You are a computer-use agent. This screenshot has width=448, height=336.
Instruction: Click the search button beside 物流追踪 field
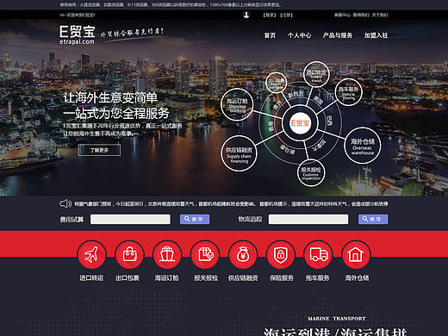(373, 219)
